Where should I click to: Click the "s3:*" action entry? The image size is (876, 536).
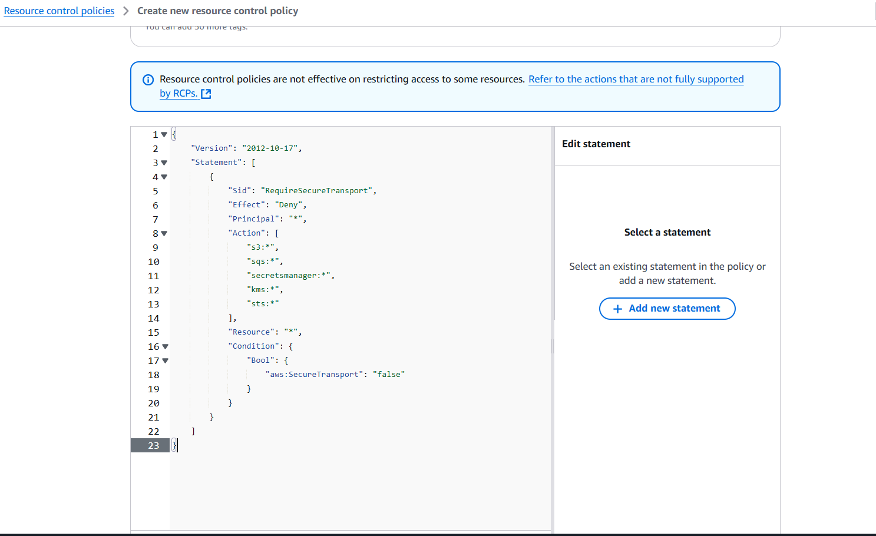(x=260, y=247)
